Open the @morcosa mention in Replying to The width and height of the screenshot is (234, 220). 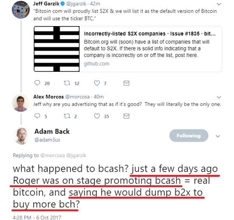(53, 155)
